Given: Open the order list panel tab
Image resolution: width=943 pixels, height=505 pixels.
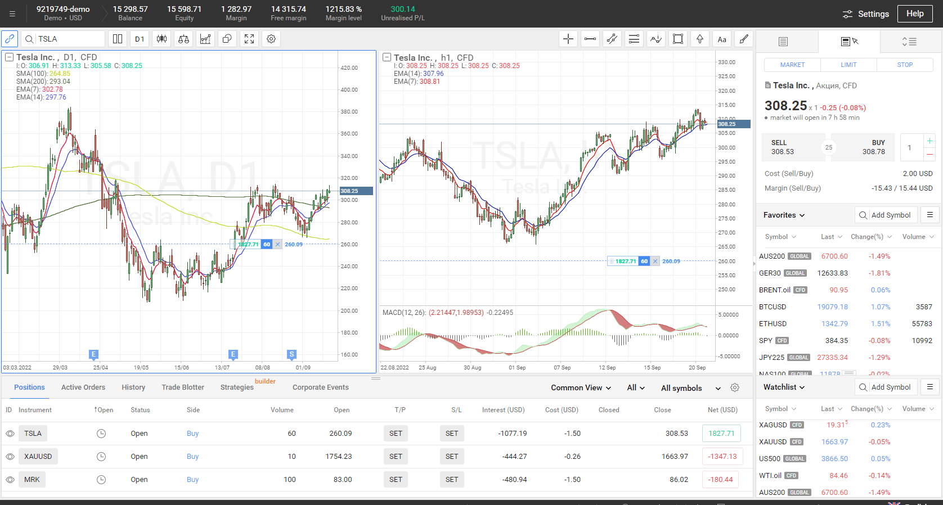Looking at the screenshot, I should 783,42.
